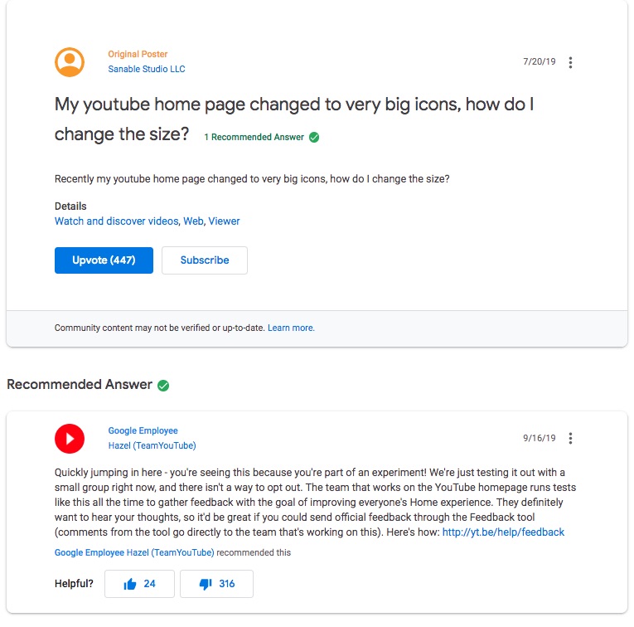Click the red YouTube play avatar icon
Screen dimensions: 634x627
70,439
